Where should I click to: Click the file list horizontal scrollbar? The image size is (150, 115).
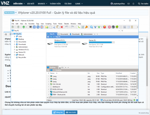click(x=88, y=97)
